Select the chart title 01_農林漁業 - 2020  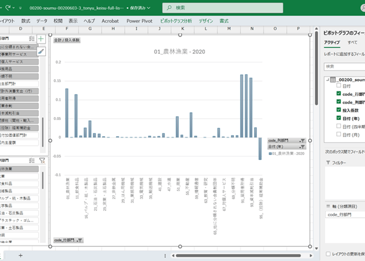click(x=179, y=52)
